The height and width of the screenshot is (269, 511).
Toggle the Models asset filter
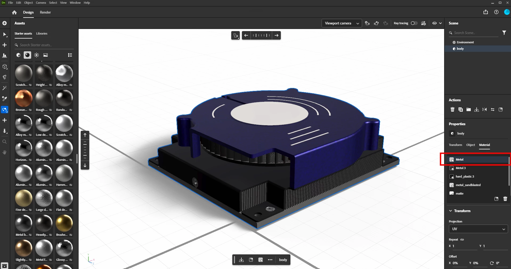click(18, 55)
